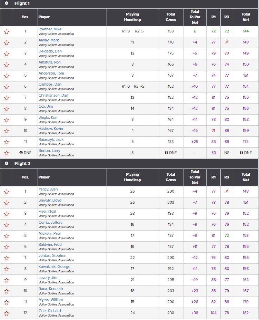Click DNF info icon in Larry Burton's position

21,153
